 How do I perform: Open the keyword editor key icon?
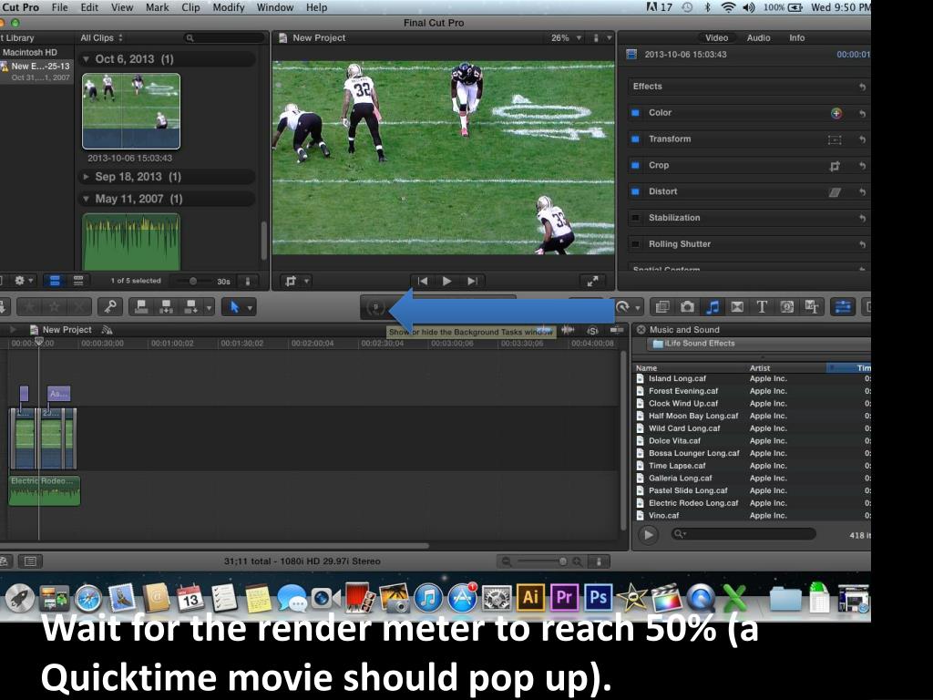tap(110, 307)
